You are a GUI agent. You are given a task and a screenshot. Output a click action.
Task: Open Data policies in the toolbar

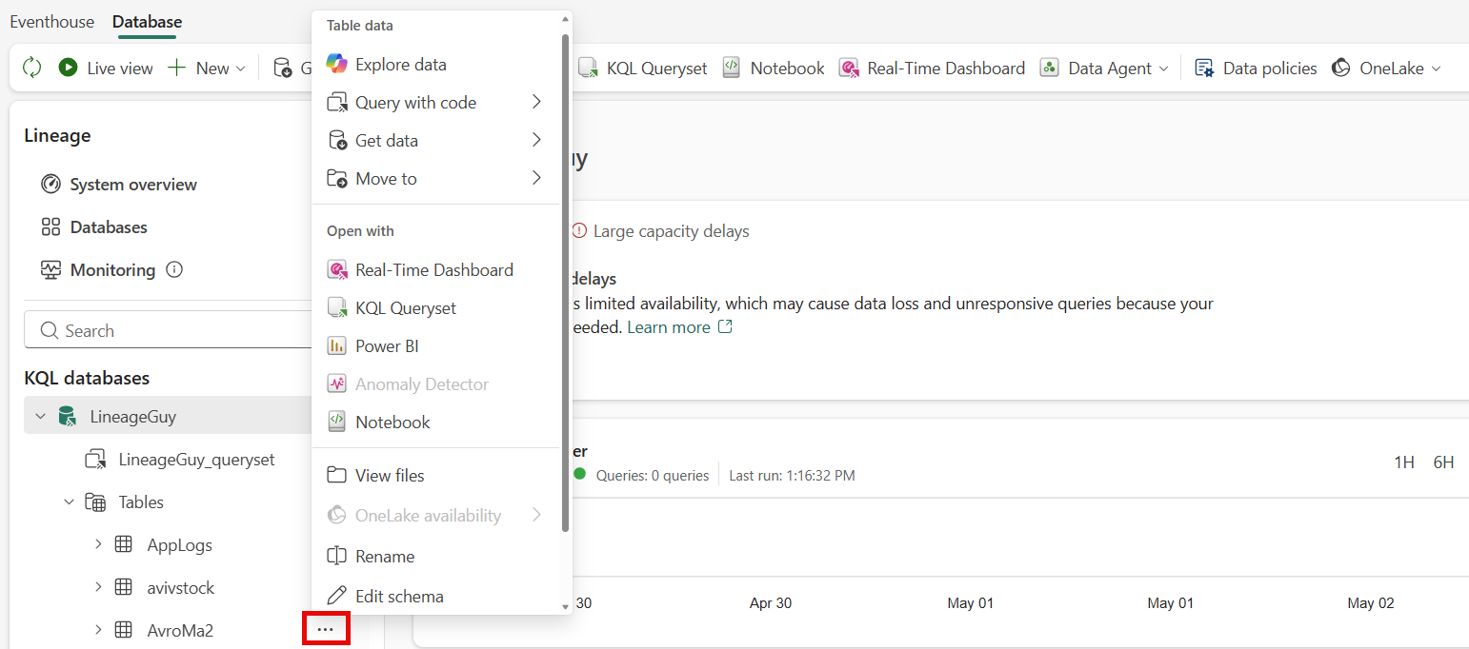tap(1256, 68)
